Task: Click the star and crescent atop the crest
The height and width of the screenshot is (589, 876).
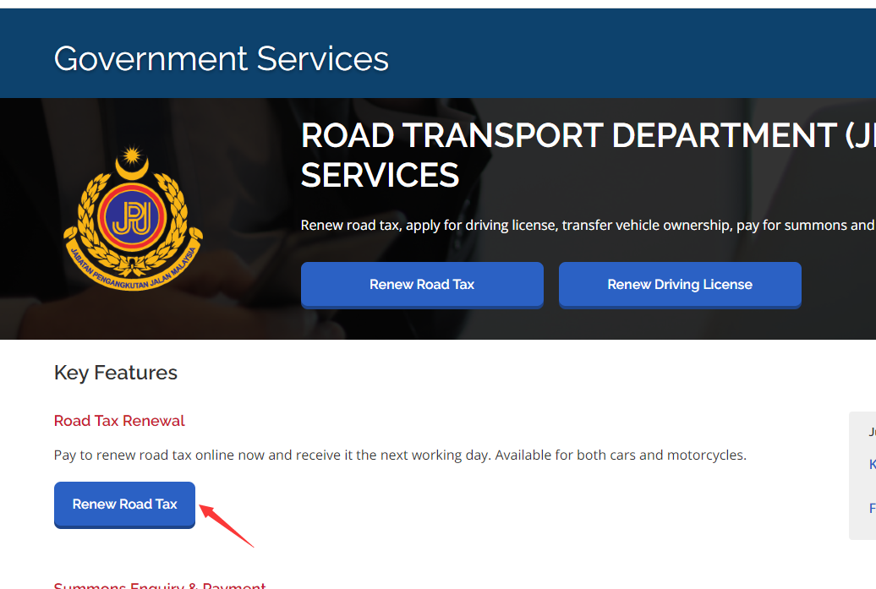Action: pyautogui.click(x=133, y=162)
